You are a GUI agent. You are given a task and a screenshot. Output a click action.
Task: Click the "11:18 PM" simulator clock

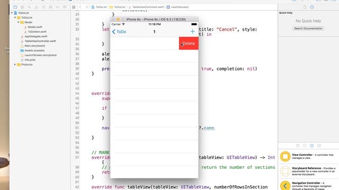155,24
